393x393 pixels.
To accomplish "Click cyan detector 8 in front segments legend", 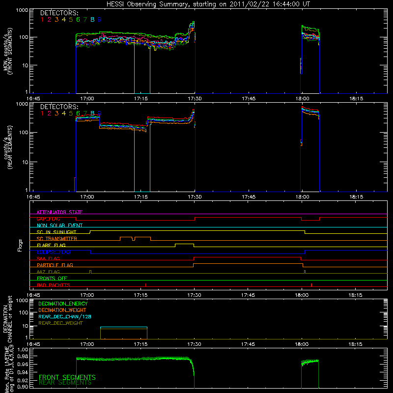I will 92,20.
